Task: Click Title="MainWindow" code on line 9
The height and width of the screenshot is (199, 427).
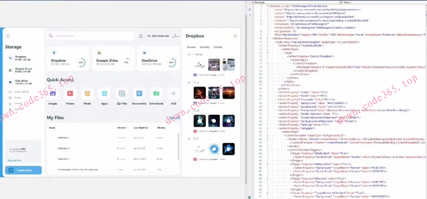Action: pyautogui.click(x=287, y=35)
